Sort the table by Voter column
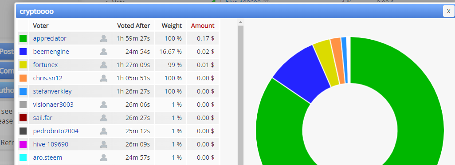 tap(41, 26)
